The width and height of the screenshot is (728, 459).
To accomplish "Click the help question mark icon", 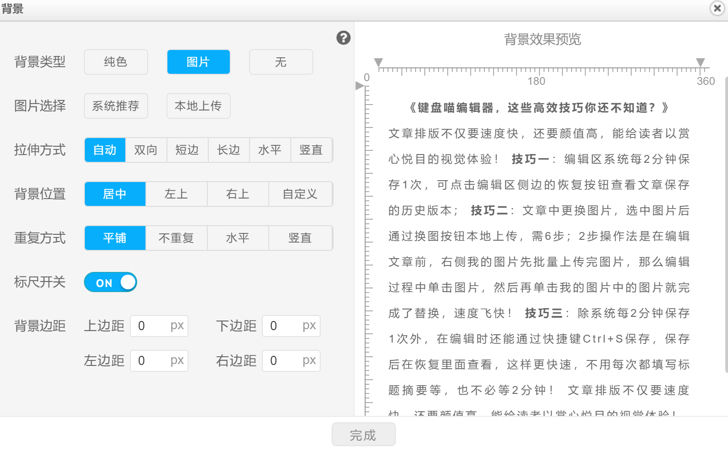I will coord(343,38).
